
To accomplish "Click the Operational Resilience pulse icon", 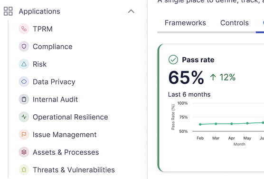I will 24,117.
